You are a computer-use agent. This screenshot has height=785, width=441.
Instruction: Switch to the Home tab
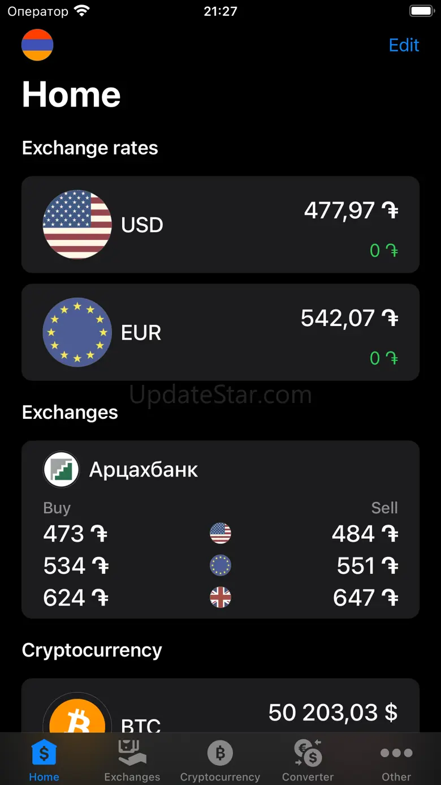pos(44,761)
